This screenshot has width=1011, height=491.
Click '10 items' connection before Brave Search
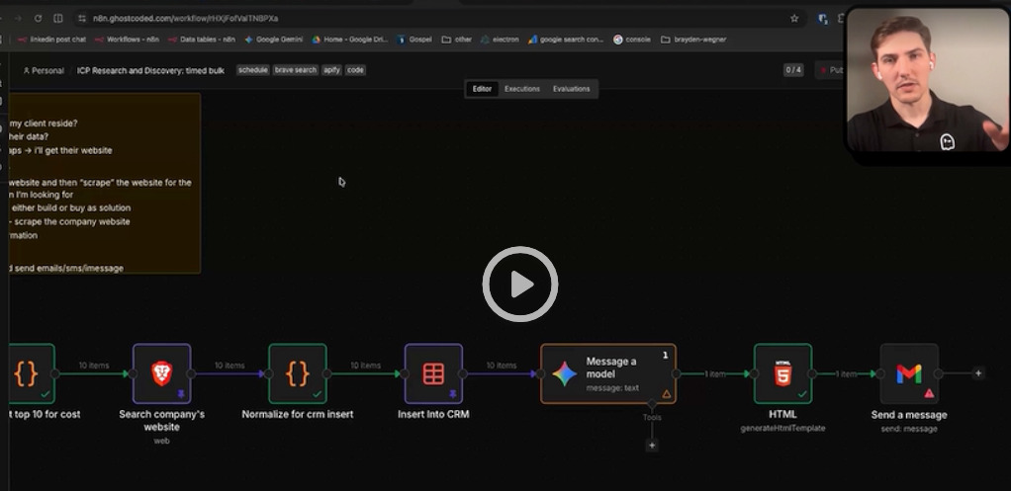[94, 366]
